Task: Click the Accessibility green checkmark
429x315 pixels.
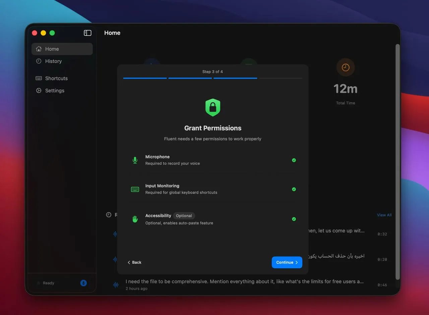Action: (294, 219)
